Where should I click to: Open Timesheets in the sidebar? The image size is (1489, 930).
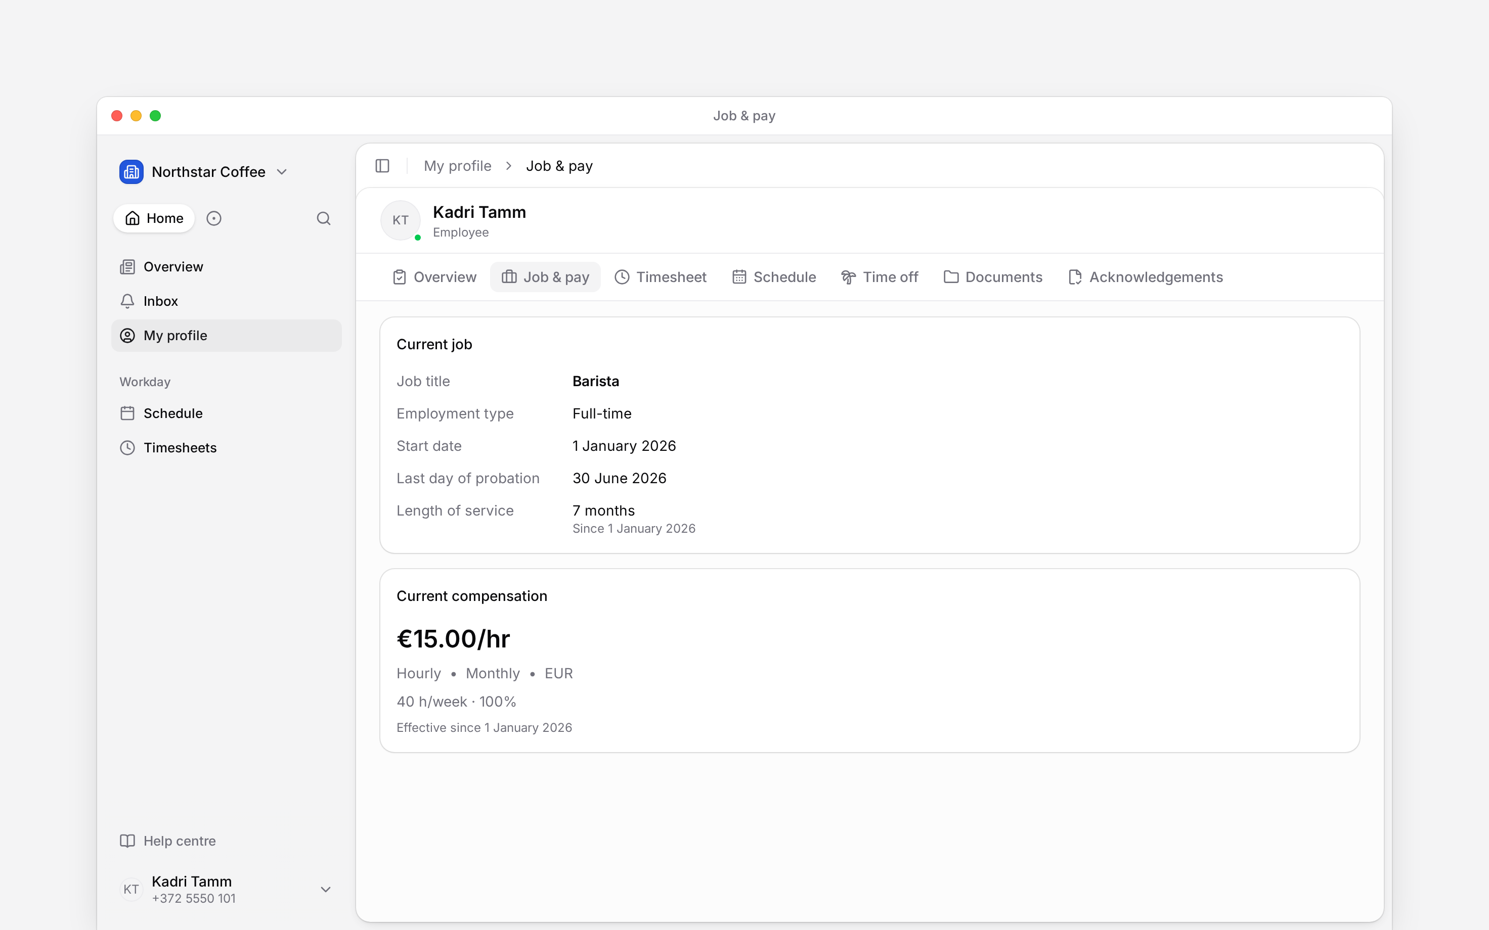coord(227,448)
